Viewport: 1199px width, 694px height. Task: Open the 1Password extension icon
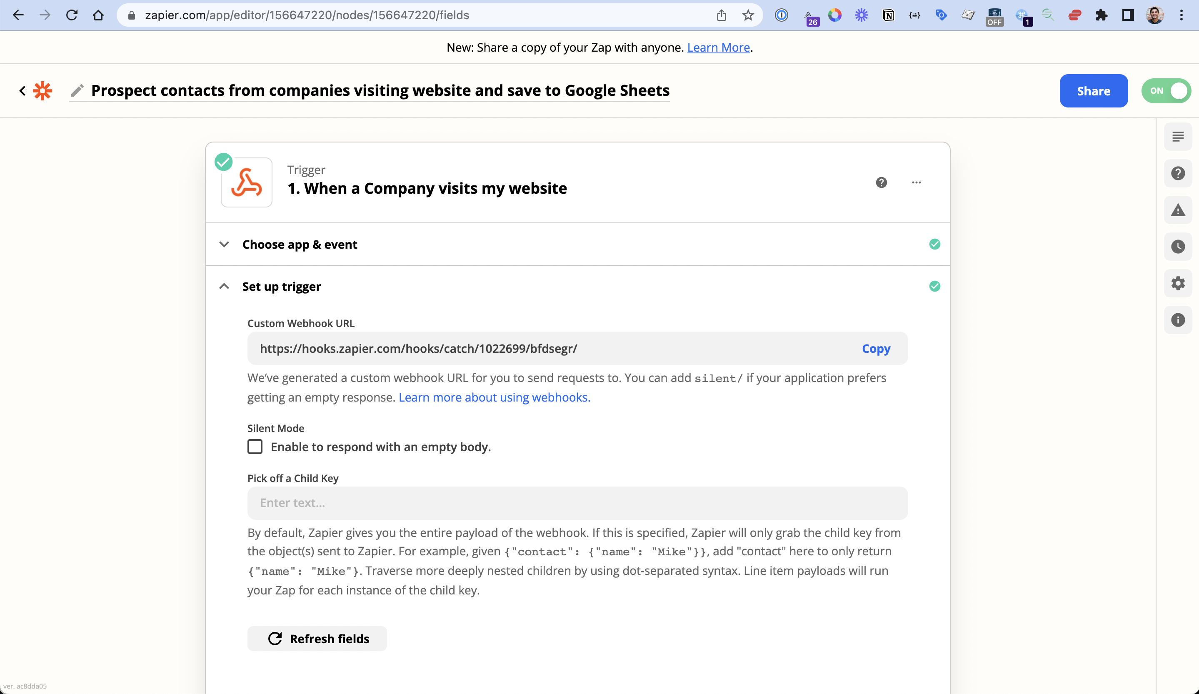pyautogui.click(x=781, y=15)
